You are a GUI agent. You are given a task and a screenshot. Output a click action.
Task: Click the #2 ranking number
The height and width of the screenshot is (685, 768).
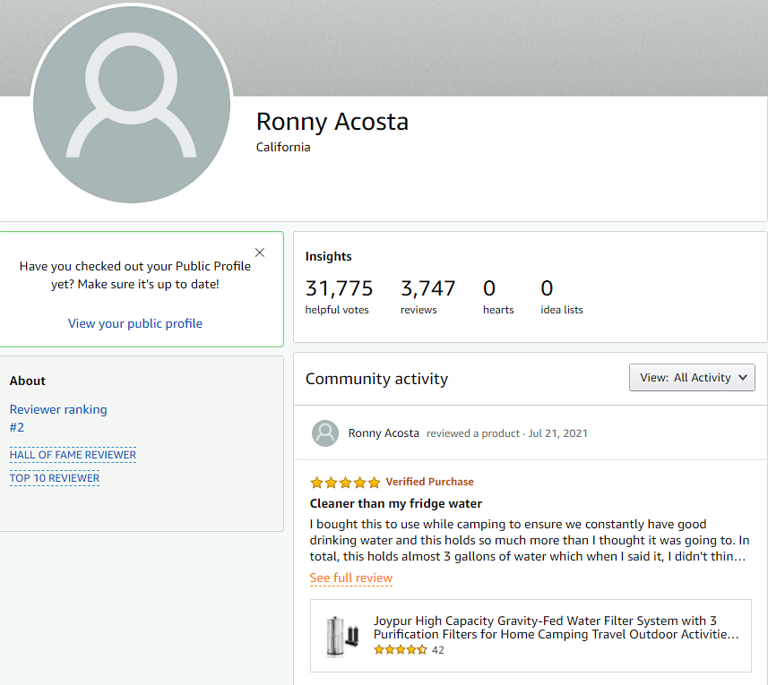tap(17, 427)
